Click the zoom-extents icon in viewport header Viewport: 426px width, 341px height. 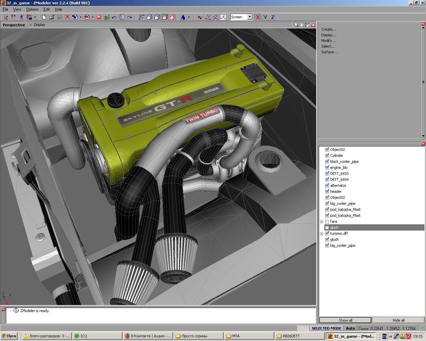coord(307,25)
